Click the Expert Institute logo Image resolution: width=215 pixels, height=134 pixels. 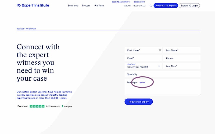(x=33, y=5)
